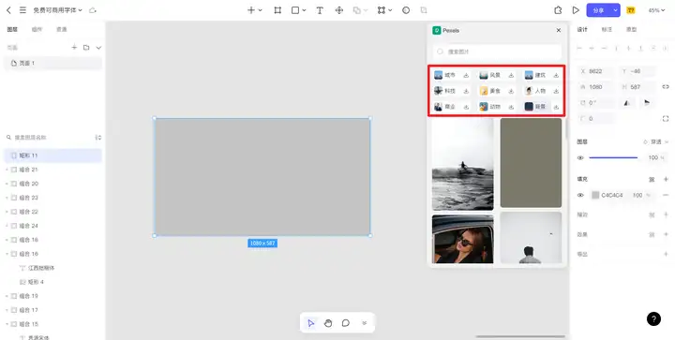Image resolution: width=675 pixels, height=340 pixels.
Task: Activate the Select arrow tool in bottom bar
Action: pyautogui.click(x=311, y=323)
